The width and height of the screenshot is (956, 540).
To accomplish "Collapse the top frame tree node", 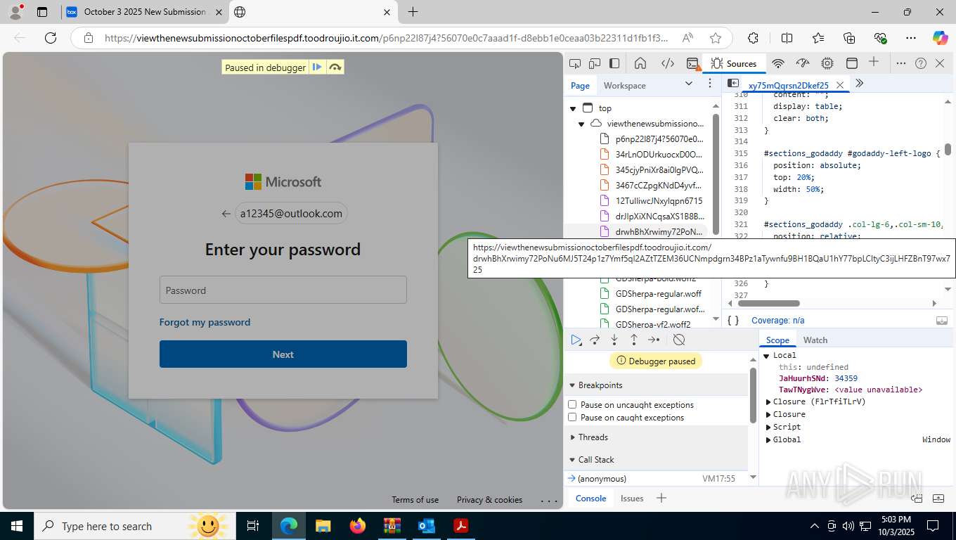I will tap(573, 108).
